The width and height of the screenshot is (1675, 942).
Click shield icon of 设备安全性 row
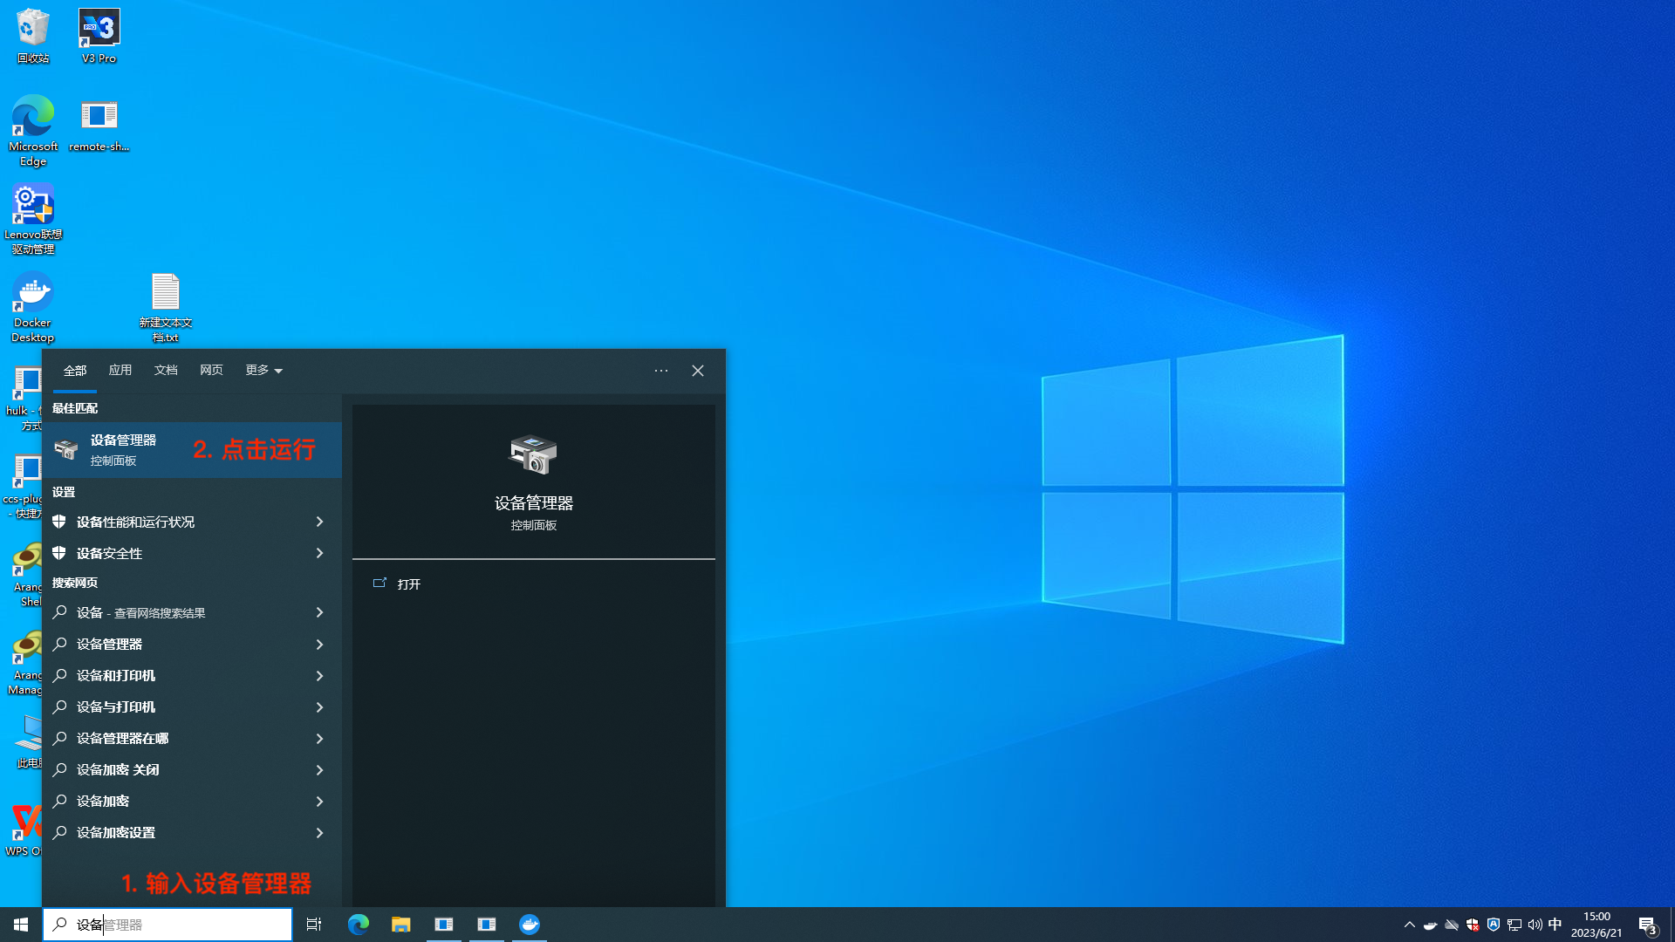[x=59, y=553]
